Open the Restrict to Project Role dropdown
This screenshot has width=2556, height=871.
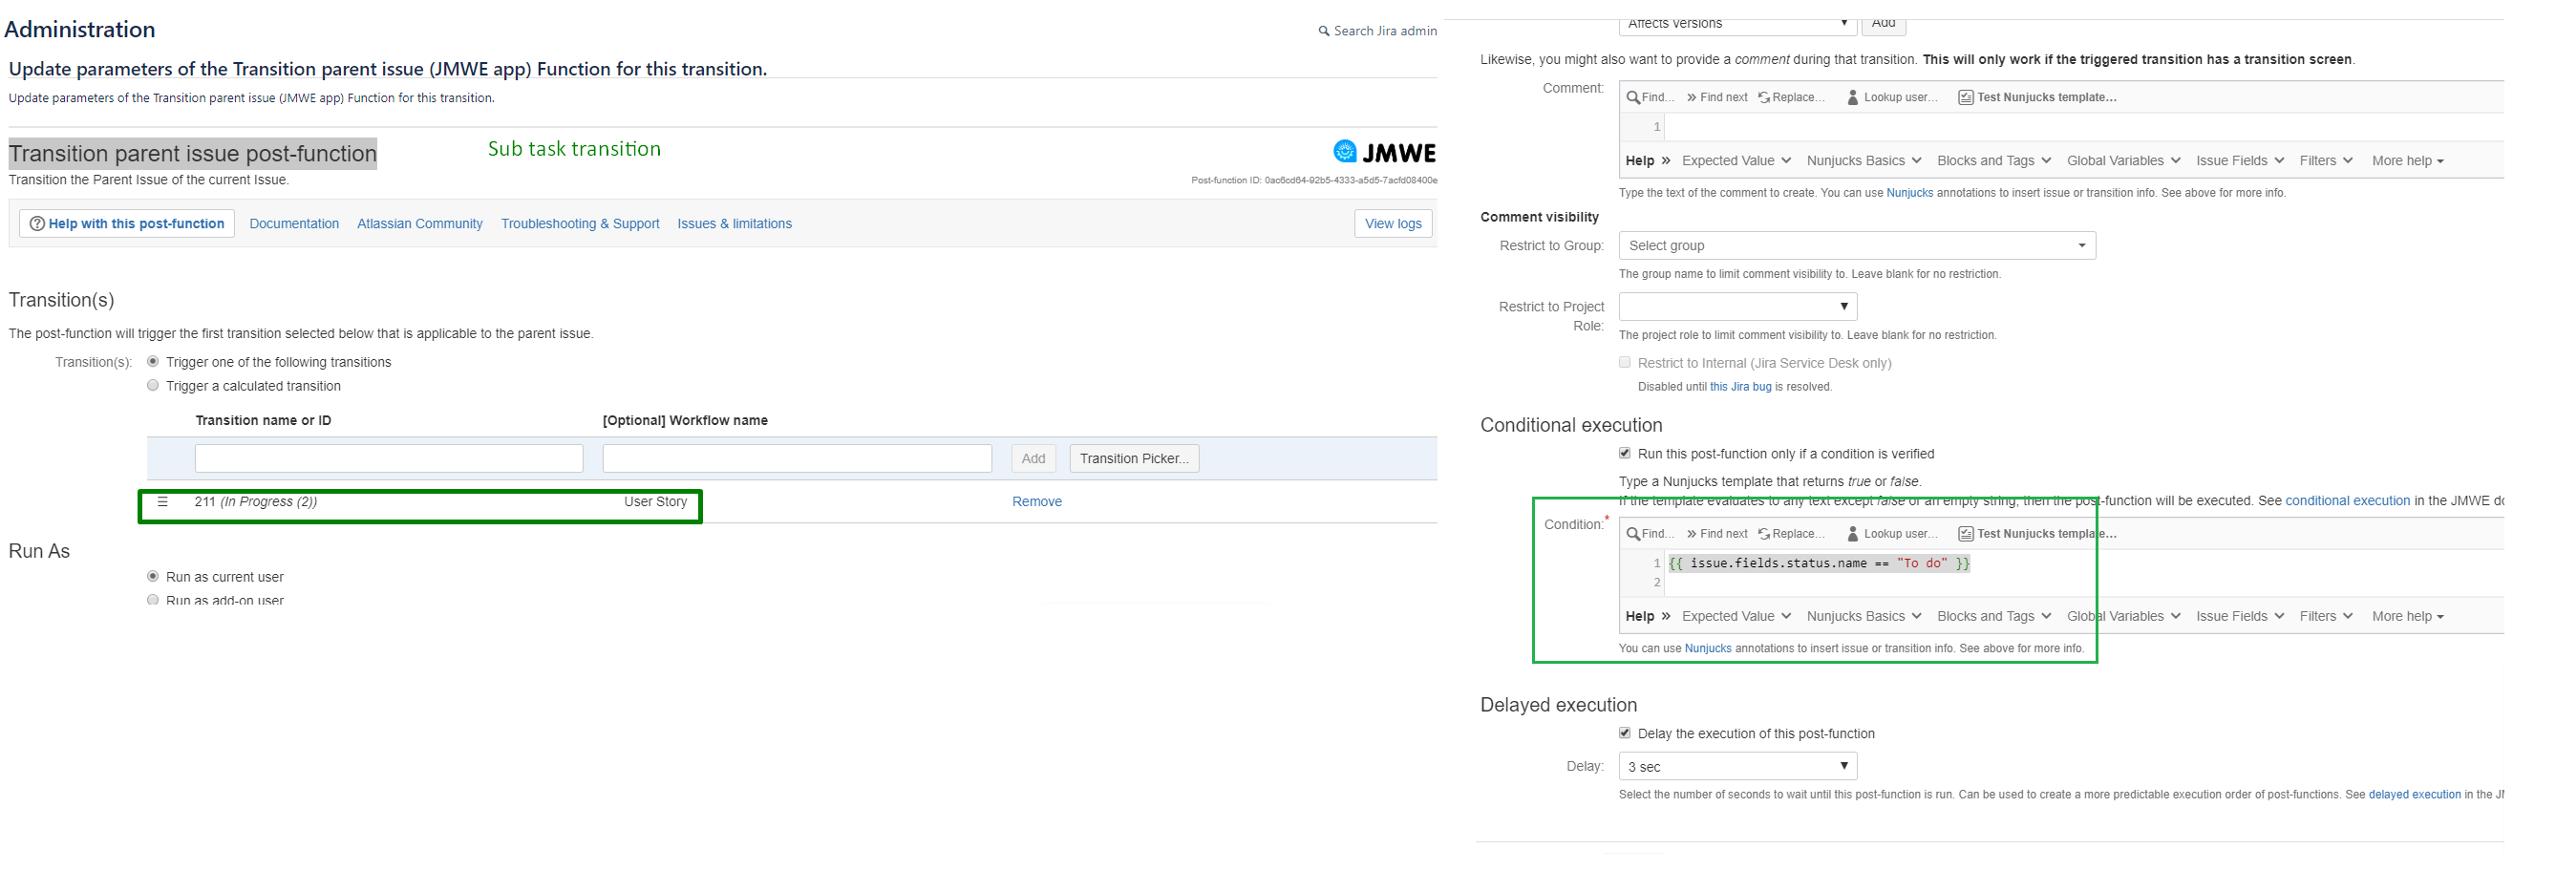coord(1737,307)
